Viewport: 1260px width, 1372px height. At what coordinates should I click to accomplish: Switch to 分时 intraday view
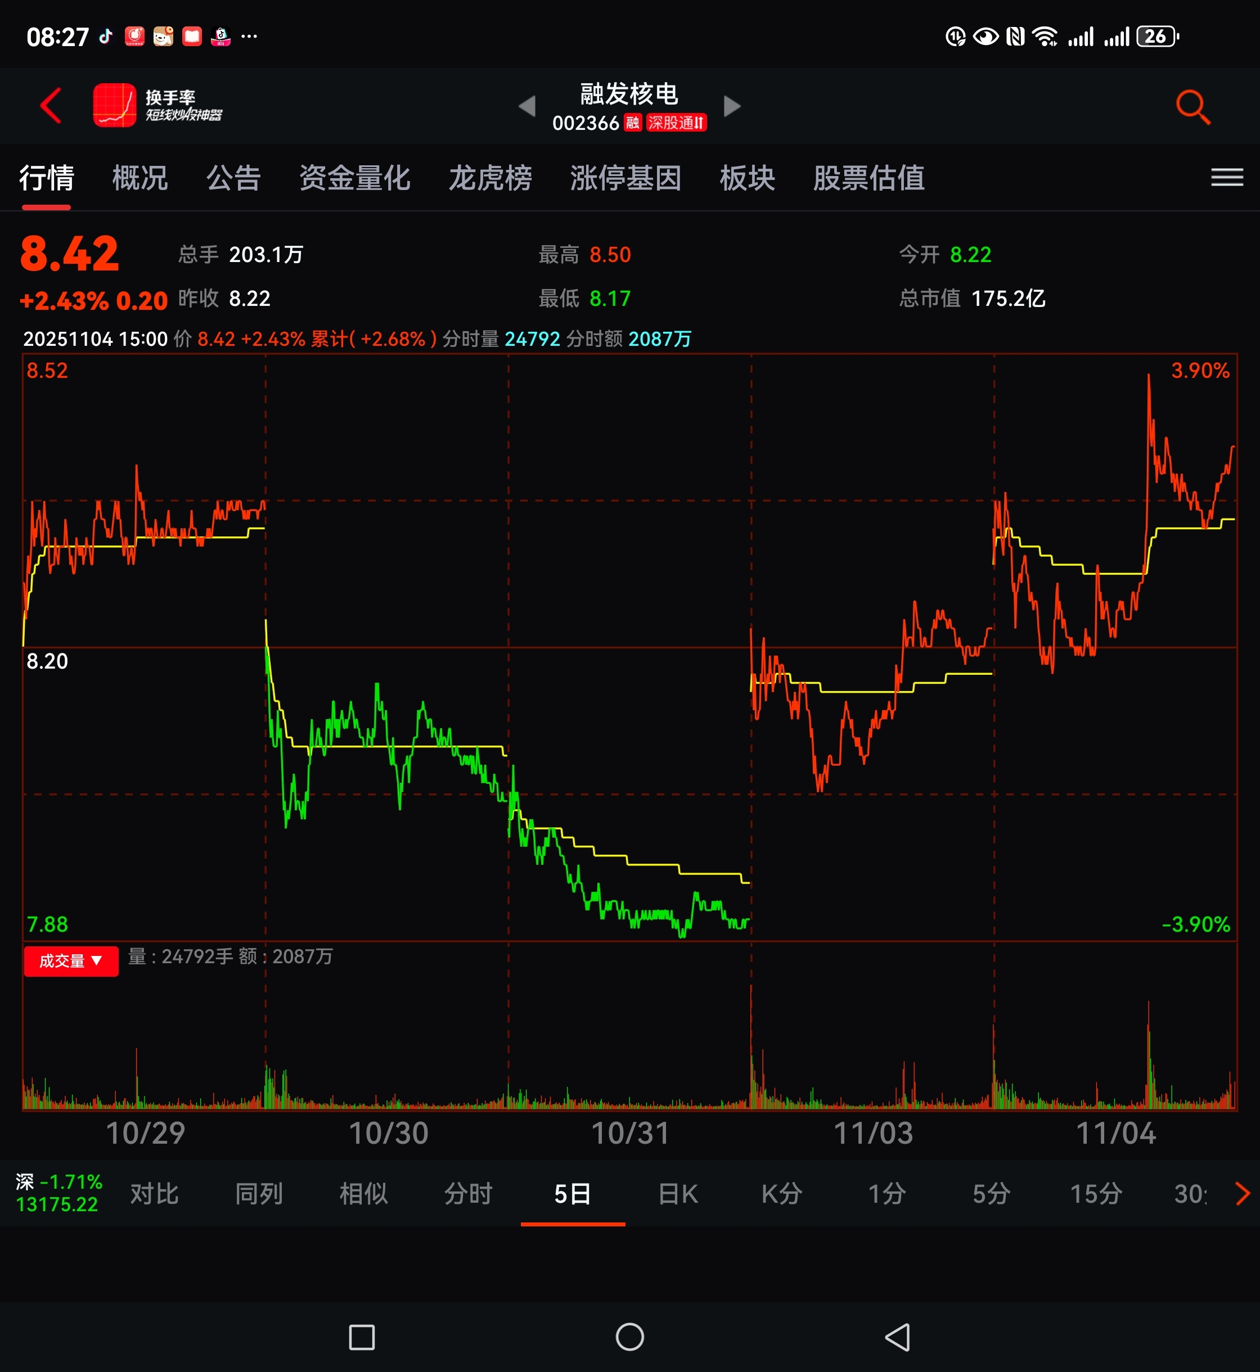pyautogui.click(x=469, y=1194)
